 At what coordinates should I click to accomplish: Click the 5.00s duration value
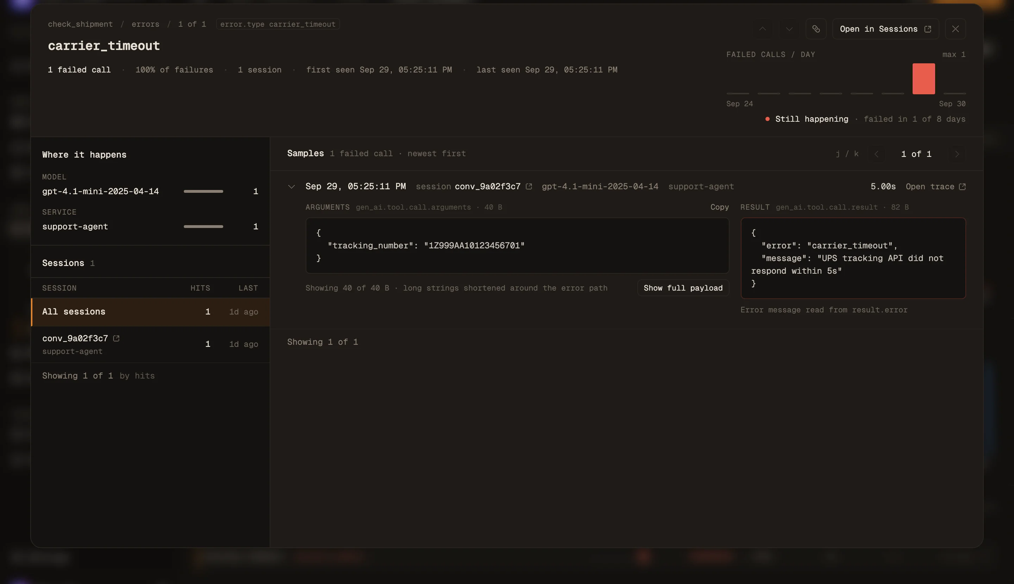(x=883, y=186)
